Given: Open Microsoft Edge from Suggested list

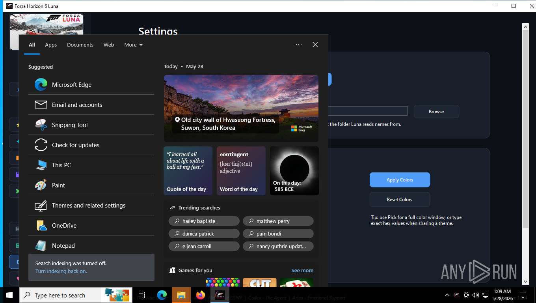Looking at the screenshot, I should point(91,84).
